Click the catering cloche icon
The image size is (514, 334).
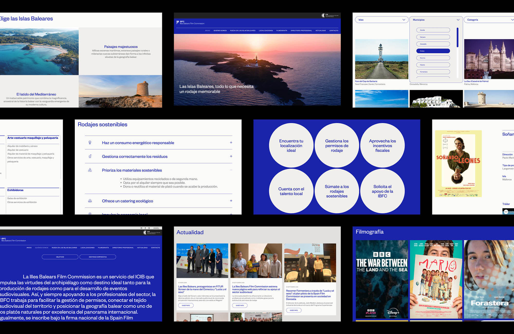click(90, 201)
